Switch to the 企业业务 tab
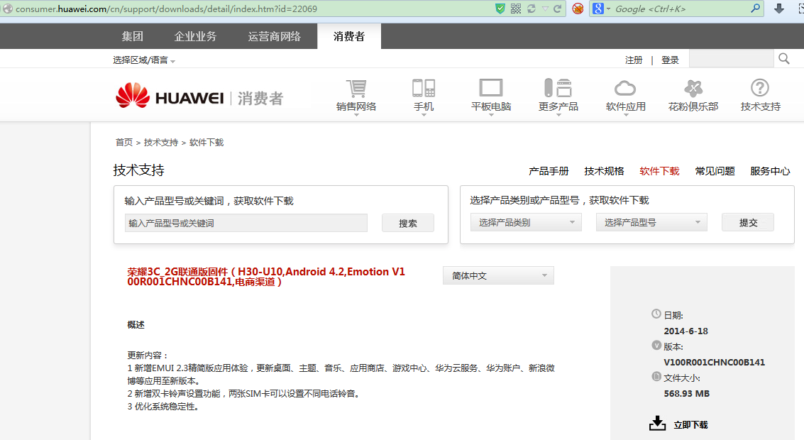Image resolution: width=804 pixels, height=440 pixels. pos(195,36)
